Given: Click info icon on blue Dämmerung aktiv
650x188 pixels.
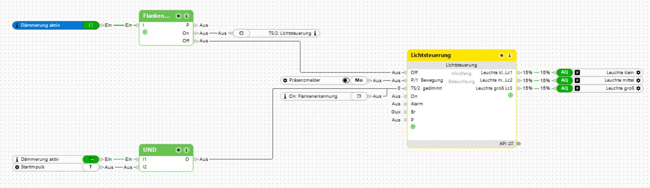Looking at the screenshot, I should 17,25.
